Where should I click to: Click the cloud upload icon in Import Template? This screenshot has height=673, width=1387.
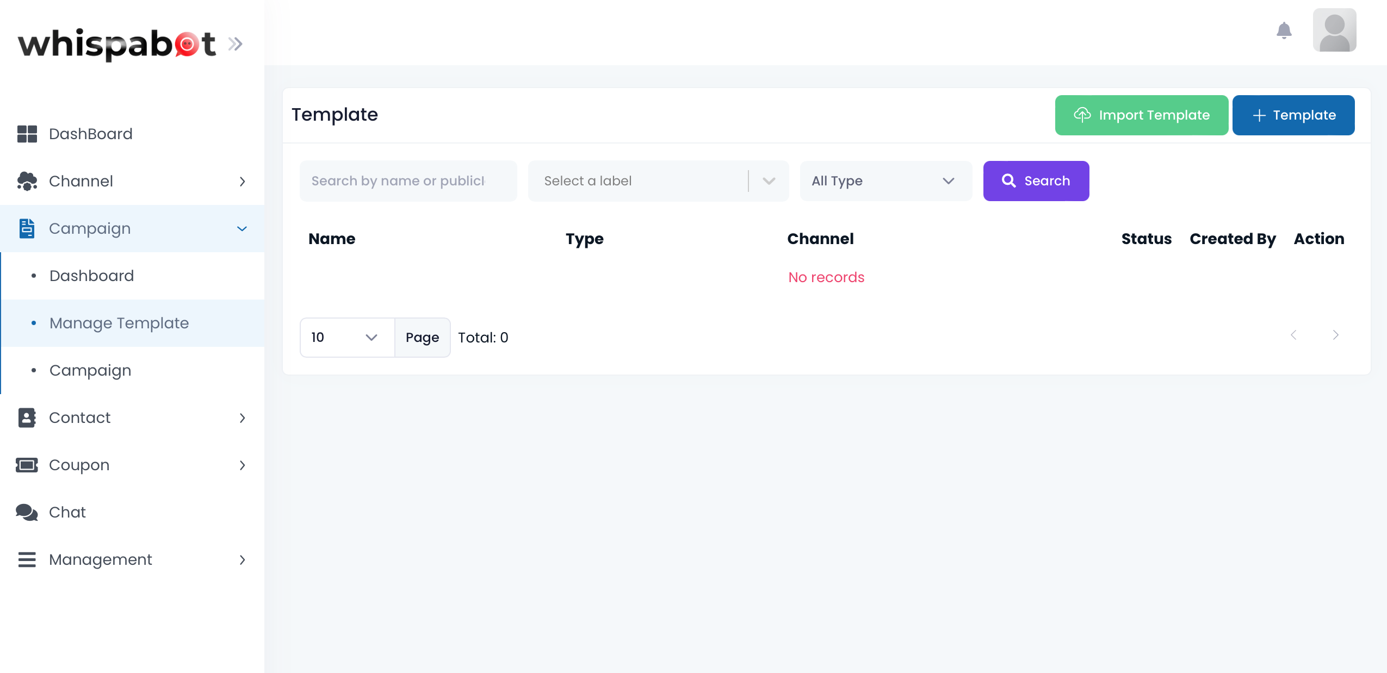(x=1082, y=115)
